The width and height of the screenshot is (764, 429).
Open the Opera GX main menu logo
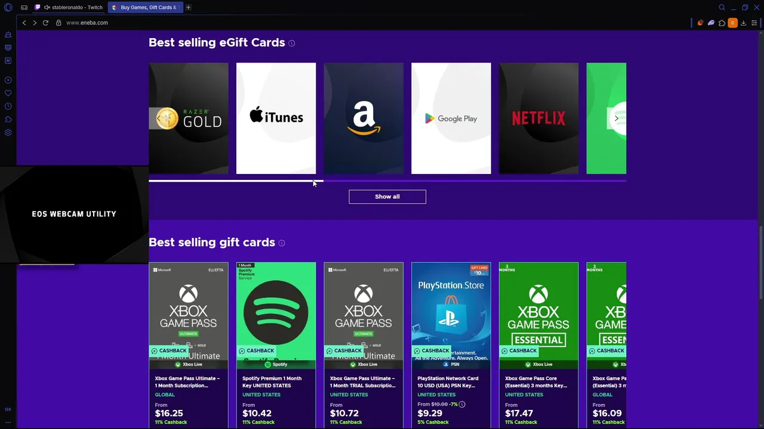tap(8, 7)
